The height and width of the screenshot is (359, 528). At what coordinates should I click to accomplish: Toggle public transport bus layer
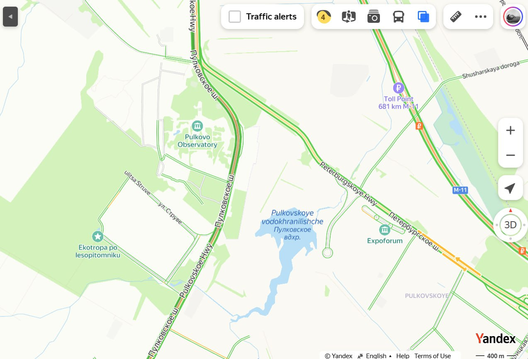click(x=399, y=17)
